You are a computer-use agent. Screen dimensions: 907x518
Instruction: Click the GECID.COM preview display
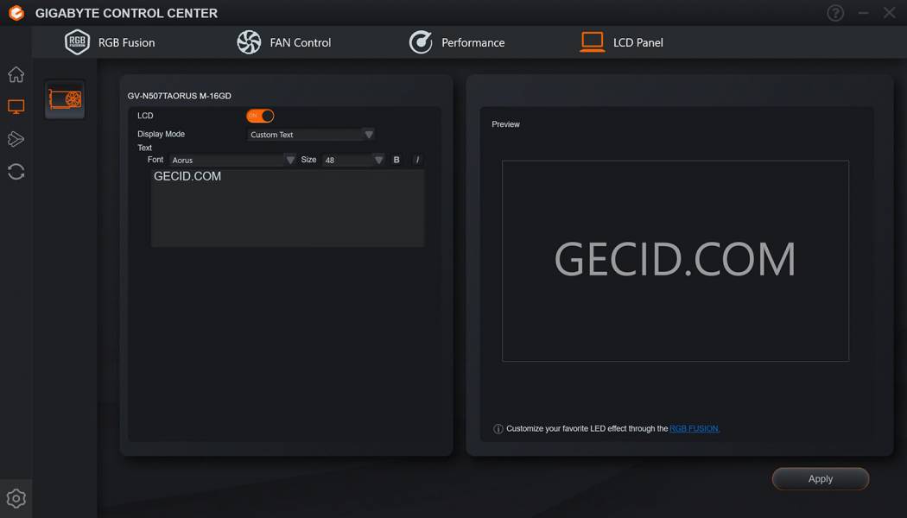(x=675, y=261)
